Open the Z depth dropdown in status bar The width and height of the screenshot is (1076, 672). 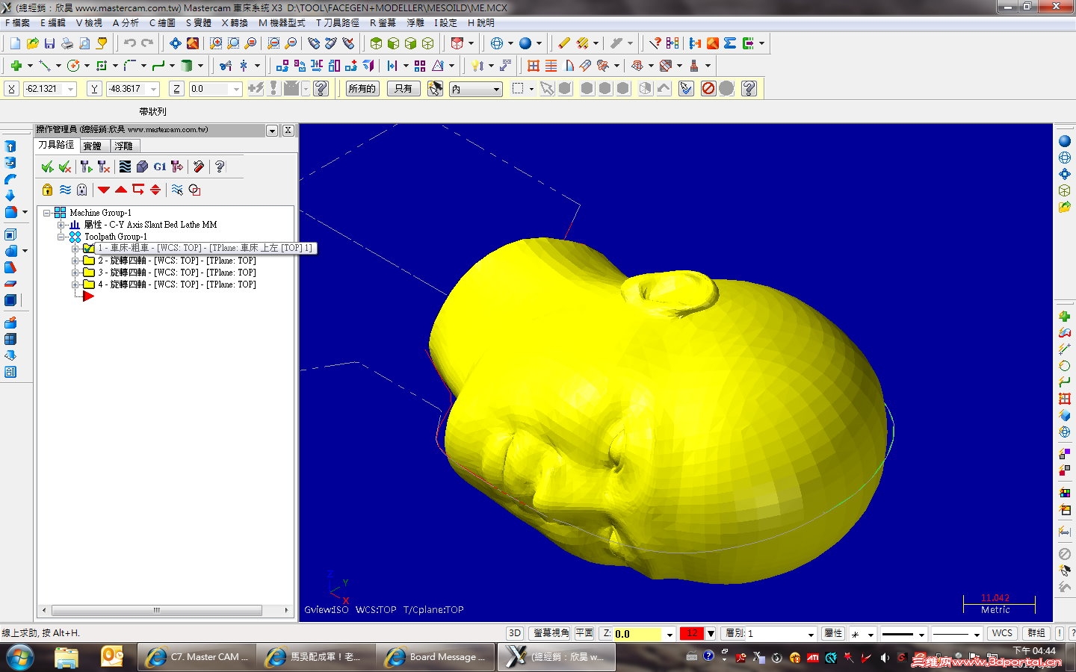(x=670, y=634)
